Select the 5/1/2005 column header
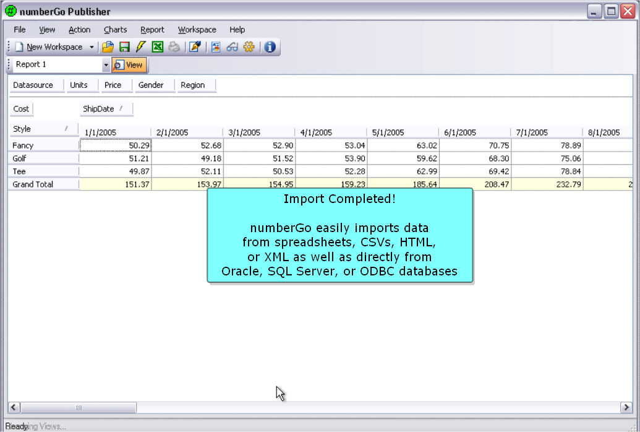640x432 pixels. (403, 132)
